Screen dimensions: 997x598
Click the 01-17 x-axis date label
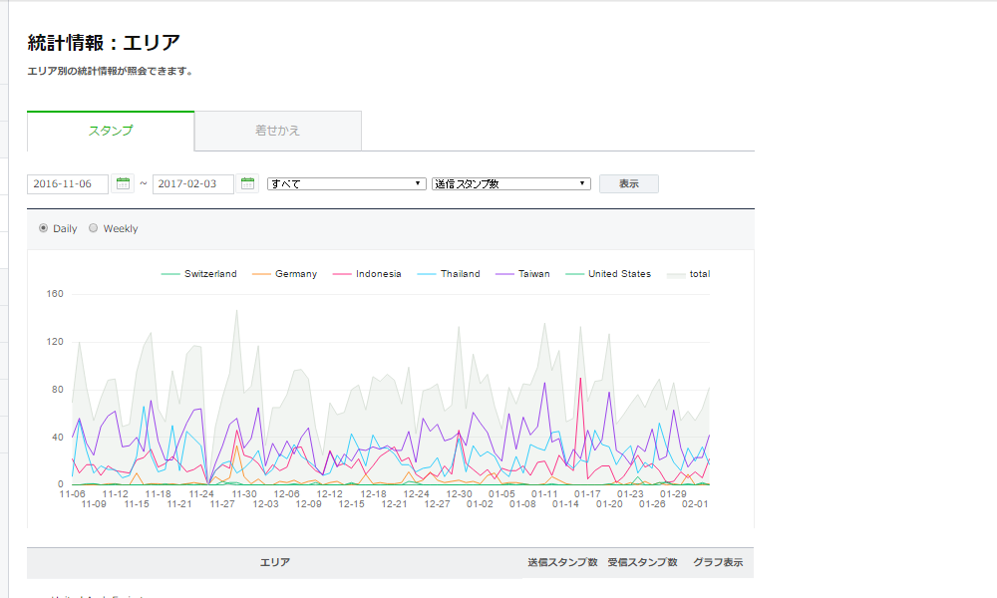coord(587,493)
